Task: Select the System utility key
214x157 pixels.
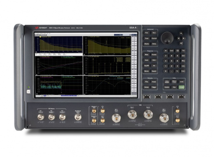Action: (x=167, y=87)
